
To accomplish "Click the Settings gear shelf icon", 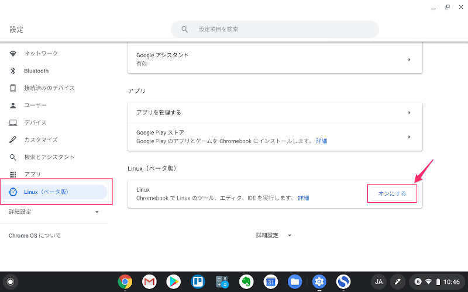I will click(319, 281).
